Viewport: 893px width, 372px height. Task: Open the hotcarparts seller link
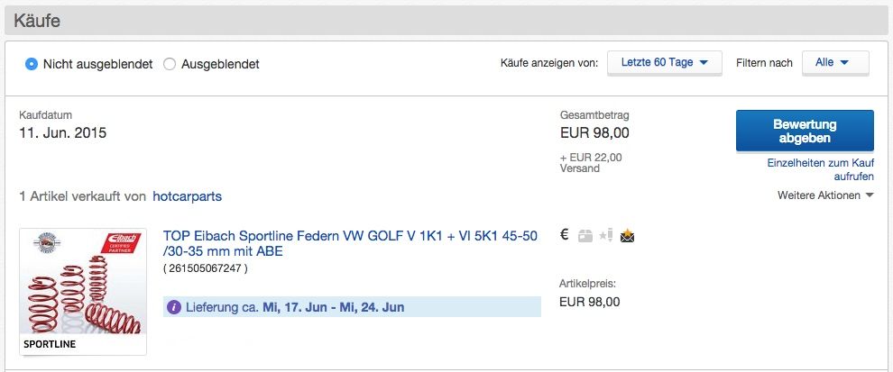tap(188, 196)
